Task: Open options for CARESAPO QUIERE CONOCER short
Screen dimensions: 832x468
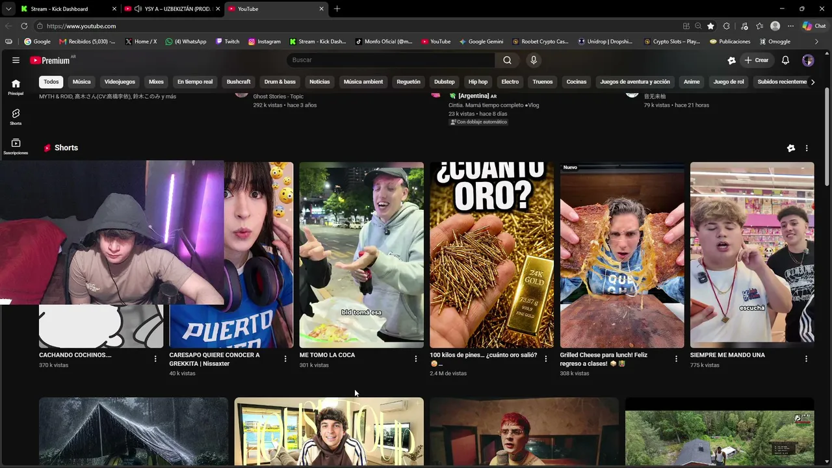Action: pos(285,358)
